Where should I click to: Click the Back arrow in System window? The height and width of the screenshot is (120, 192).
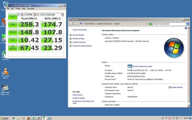pos(71,24)
